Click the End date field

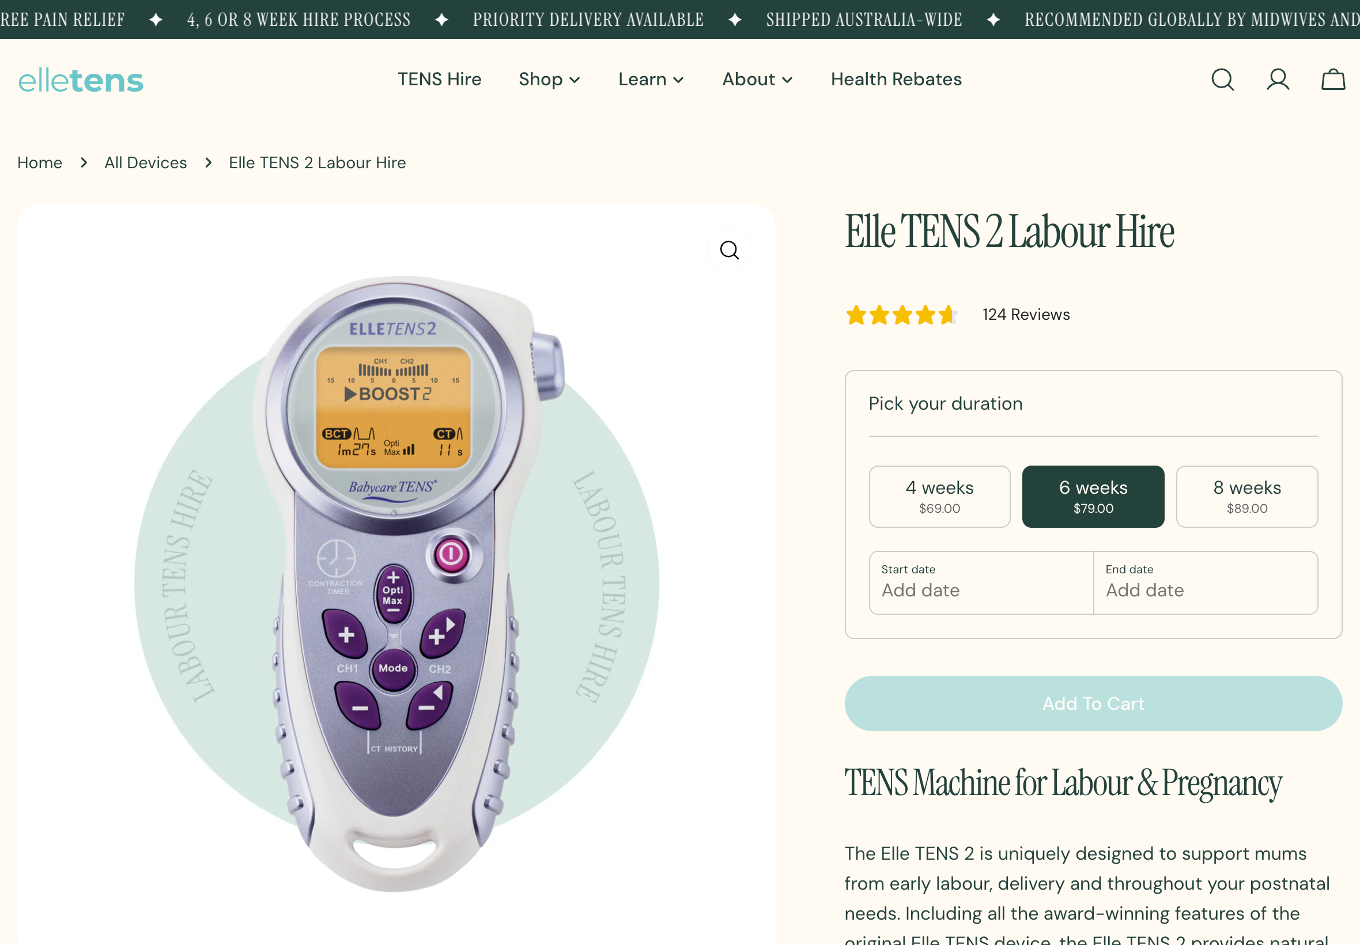[x=1205, y=583]
